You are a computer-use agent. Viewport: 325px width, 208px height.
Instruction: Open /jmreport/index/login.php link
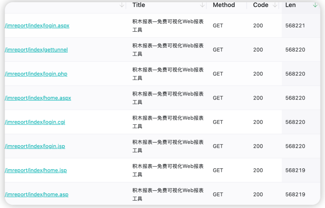pos(36,74)
